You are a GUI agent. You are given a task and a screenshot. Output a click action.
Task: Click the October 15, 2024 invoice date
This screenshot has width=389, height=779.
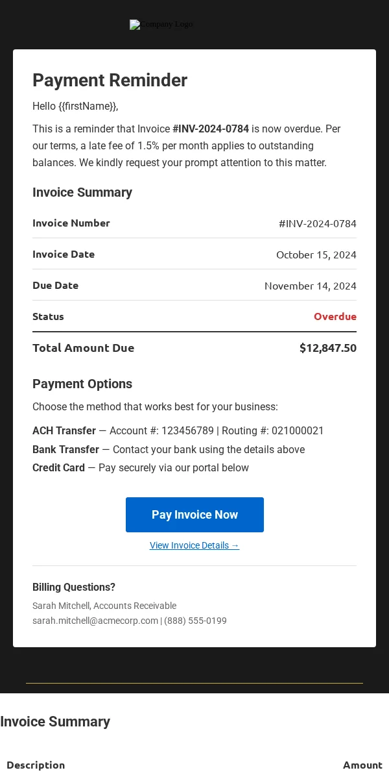[x=316, y=254]
